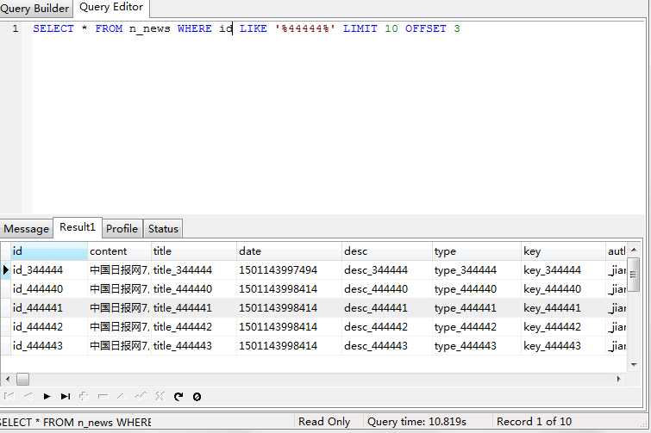Select cell type_344444
This screenshot has height=433, width=651.
pos(477,270)
